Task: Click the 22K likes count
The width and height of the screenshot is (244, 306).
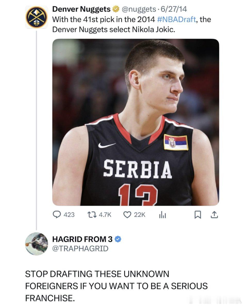Action: click(140, 215)
